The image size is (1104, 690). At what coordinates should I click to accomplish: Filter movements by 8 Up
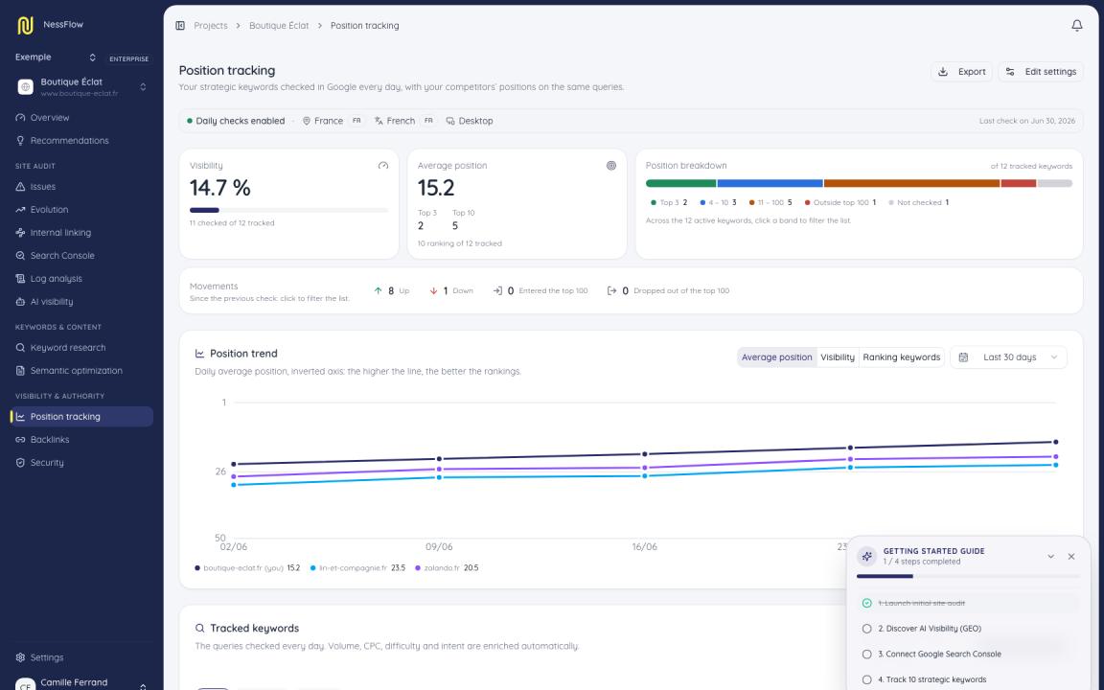pos(391,290)
